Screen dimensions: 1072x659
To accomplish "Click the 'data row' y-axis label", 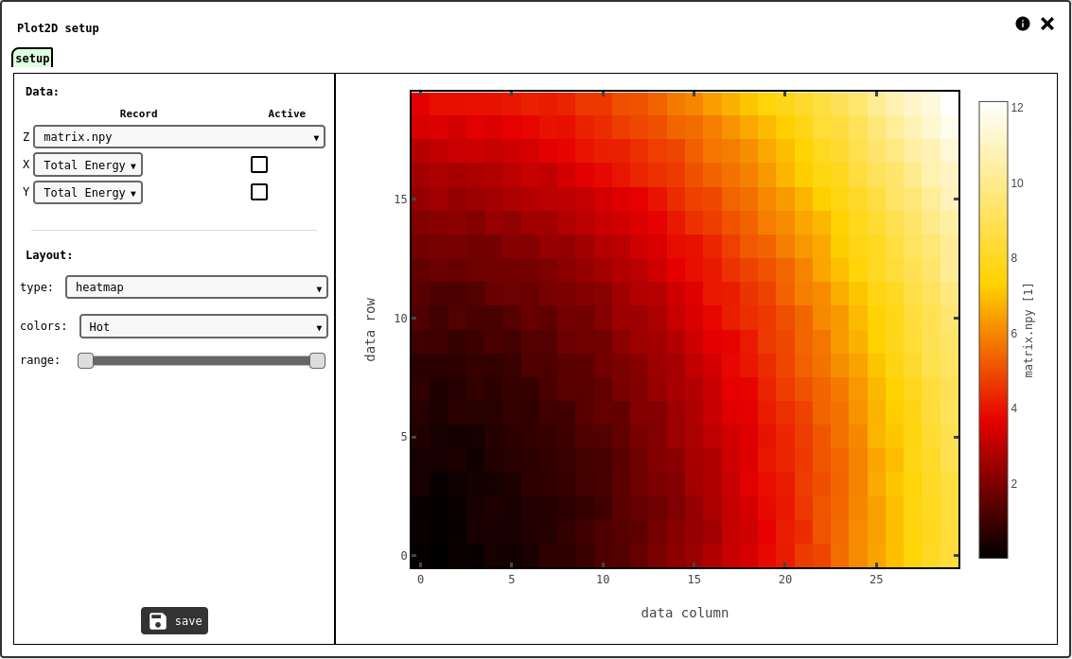I will [370, 330].
